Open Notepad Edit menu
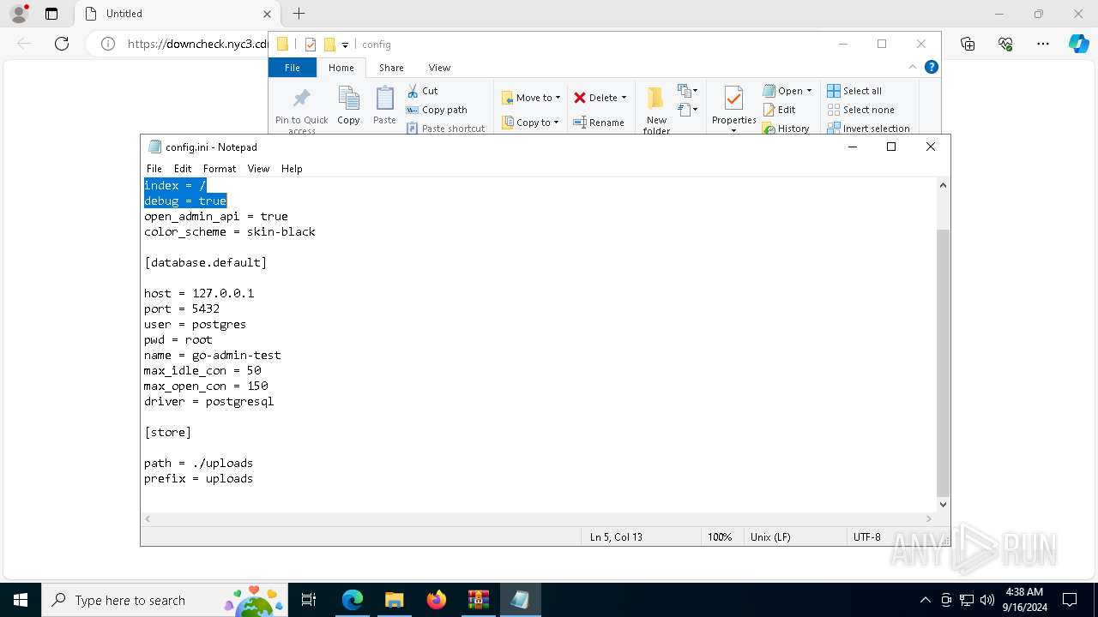The image size is (1098, 617). click(x=183, y=169)
